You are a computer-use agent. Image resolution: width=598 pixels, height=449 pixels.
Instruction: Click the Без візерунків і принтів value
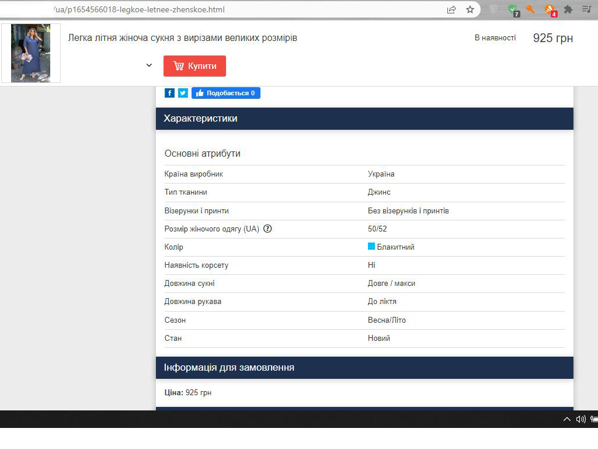(408, 210)
